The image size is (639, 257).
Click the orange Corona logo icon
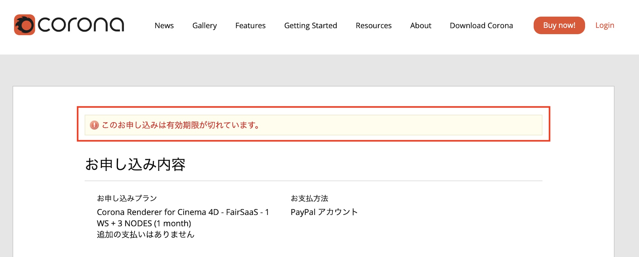coord(24,25)
